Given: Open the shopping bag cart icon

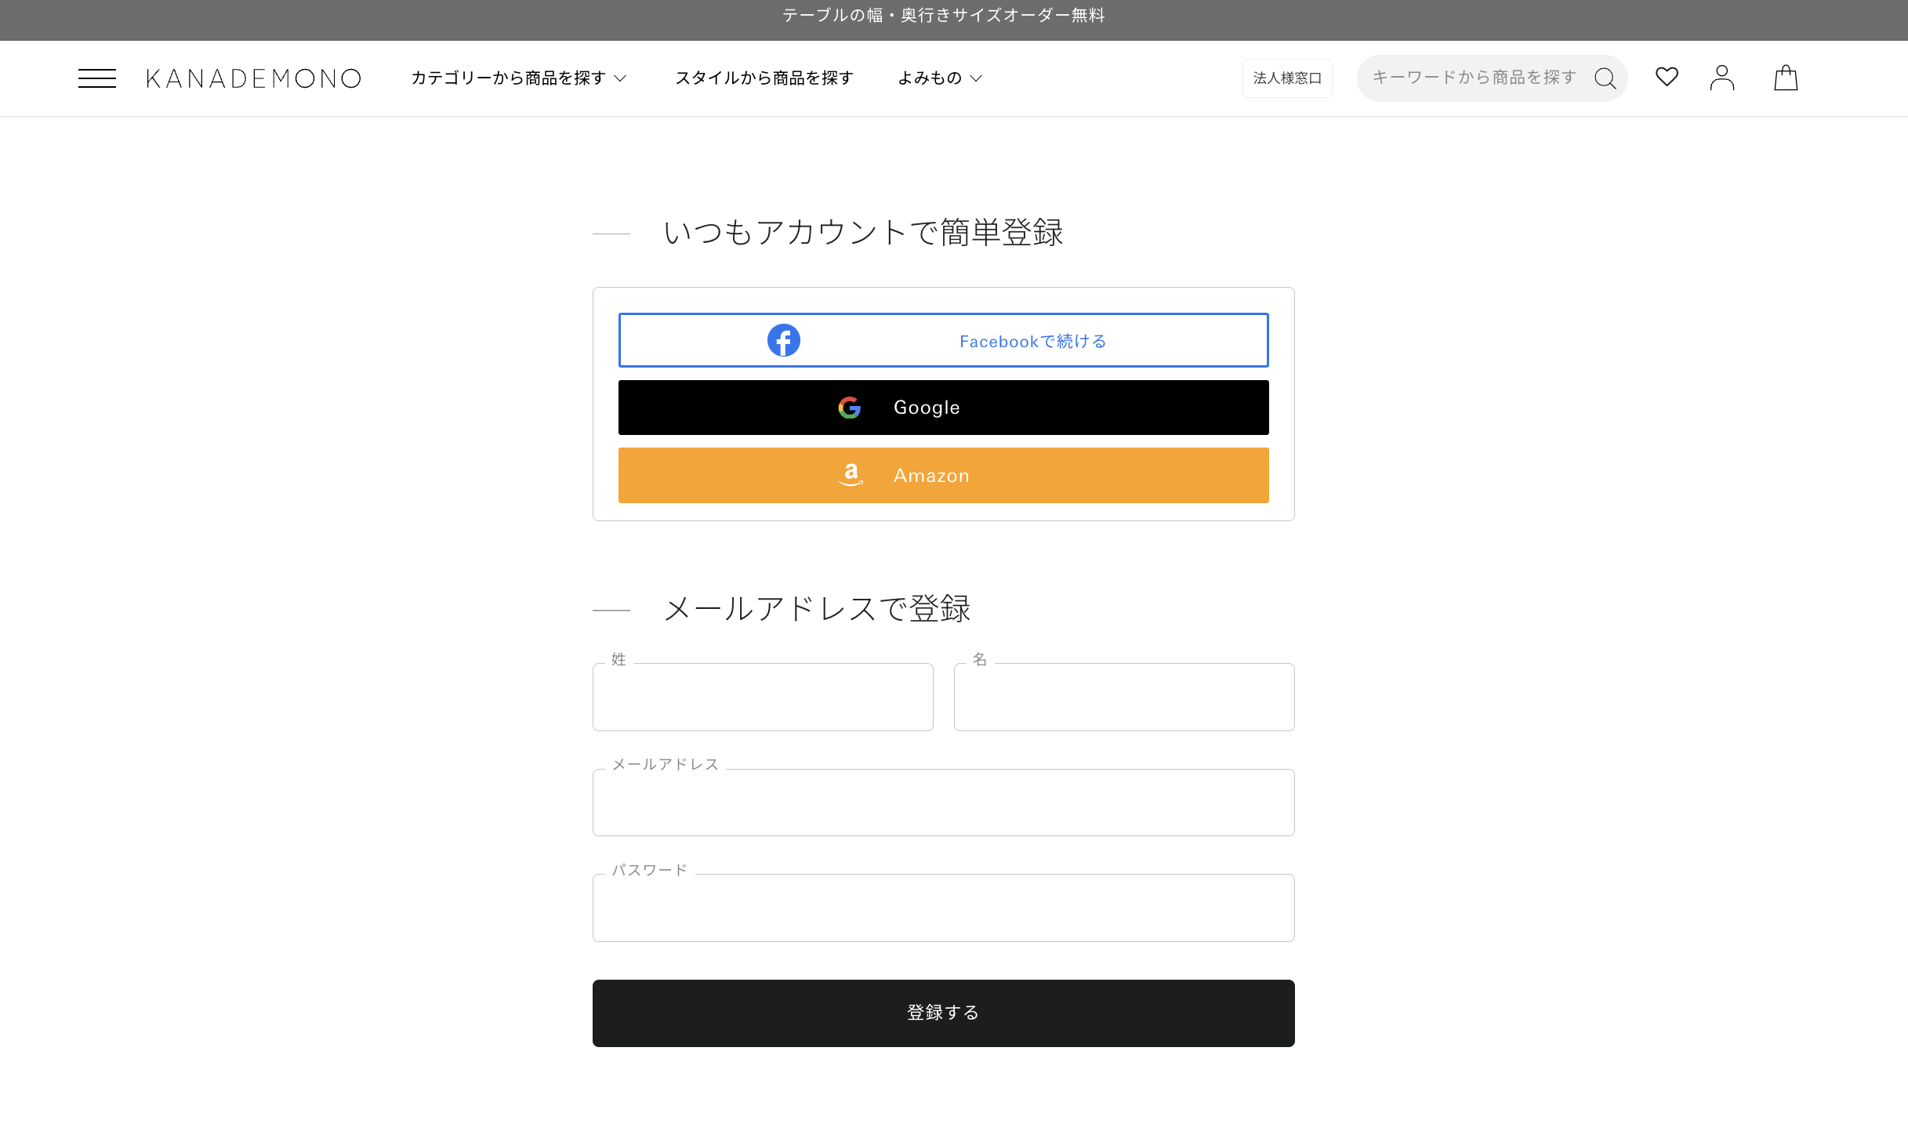Looking at the screenshot, I should tap(1786, 78).
